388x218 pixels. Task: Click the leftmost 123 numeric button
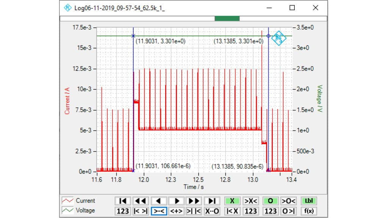(122, 211)
